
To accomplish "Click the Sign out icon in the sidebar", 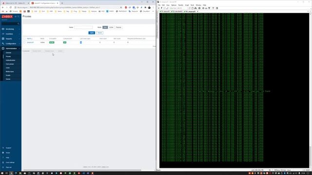I will coord(3,167).
